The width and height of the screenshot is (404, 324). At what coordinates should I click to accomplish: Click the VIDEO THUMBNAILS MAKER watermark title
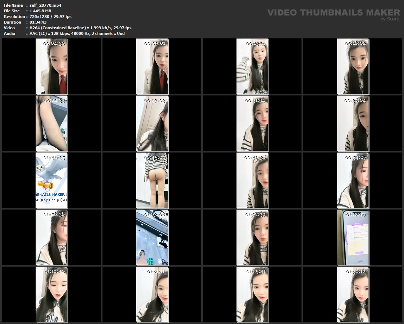333,12
